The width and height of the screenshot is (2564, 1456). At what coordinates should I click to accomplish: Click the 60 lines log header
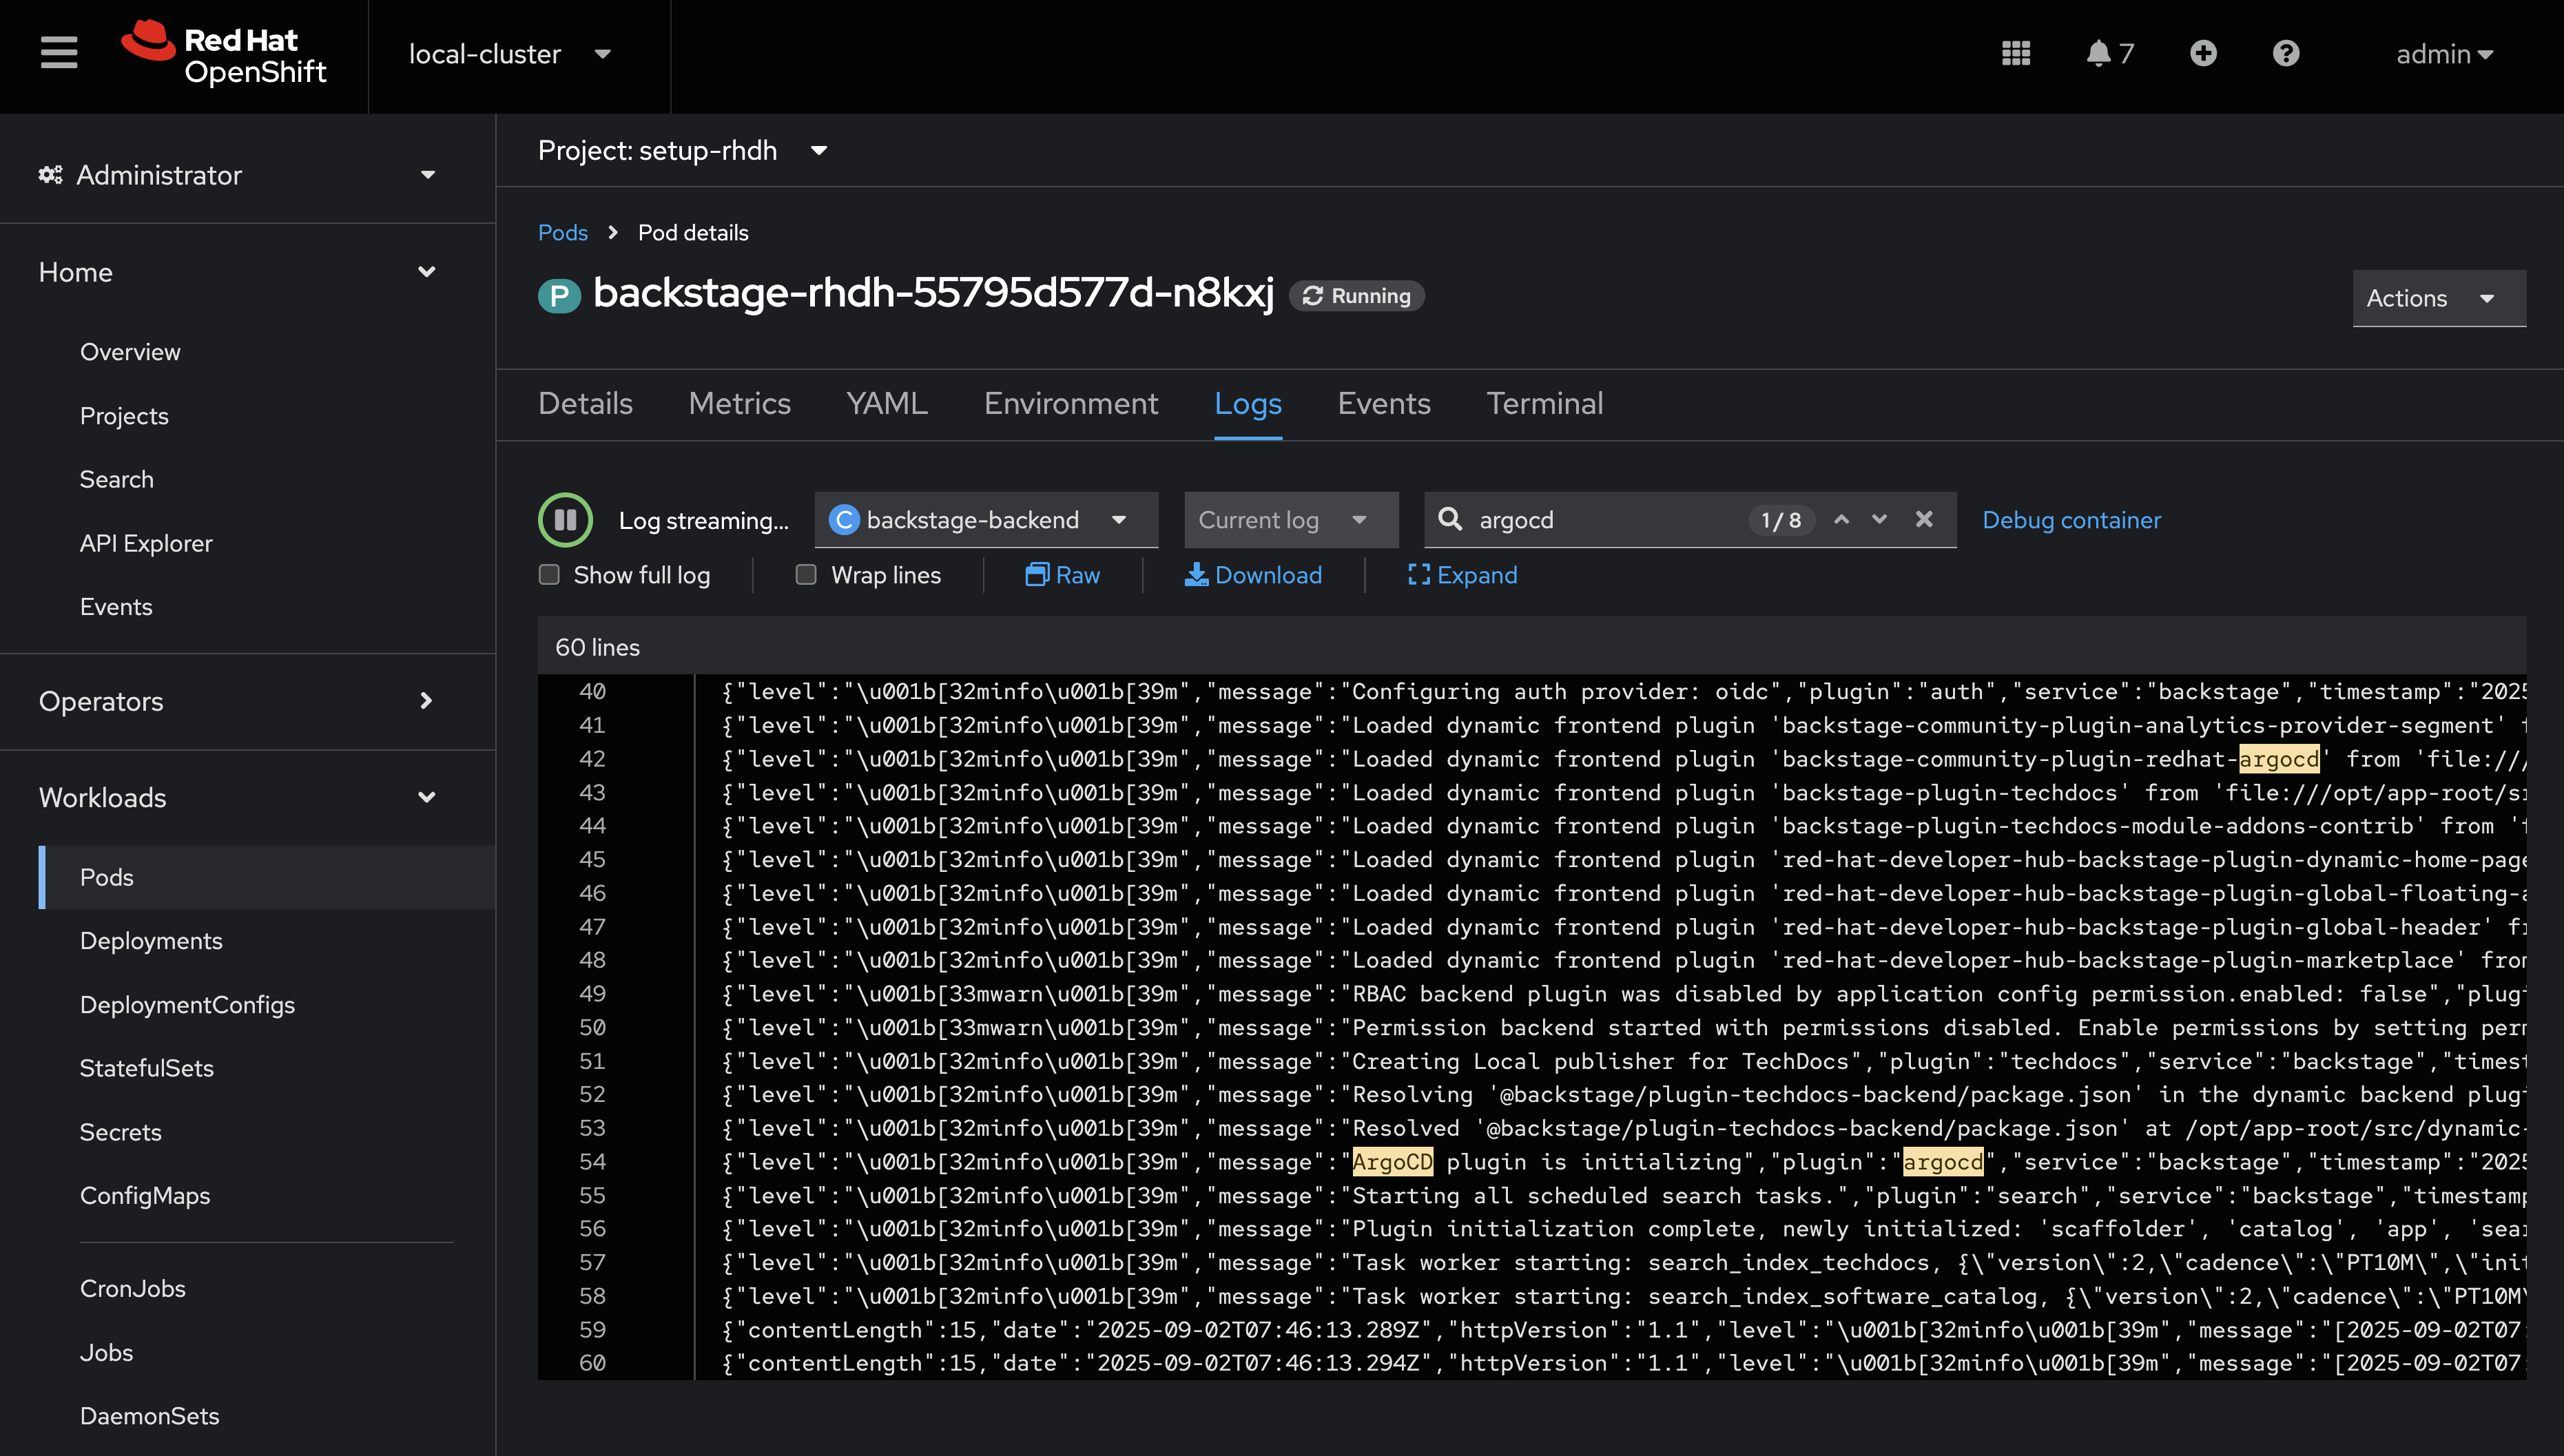[597, 648]
